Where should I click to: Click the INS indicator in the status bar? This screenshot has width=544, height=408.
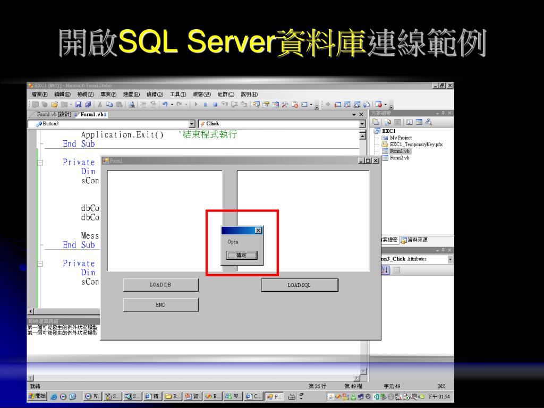click(x=440, y=386)
